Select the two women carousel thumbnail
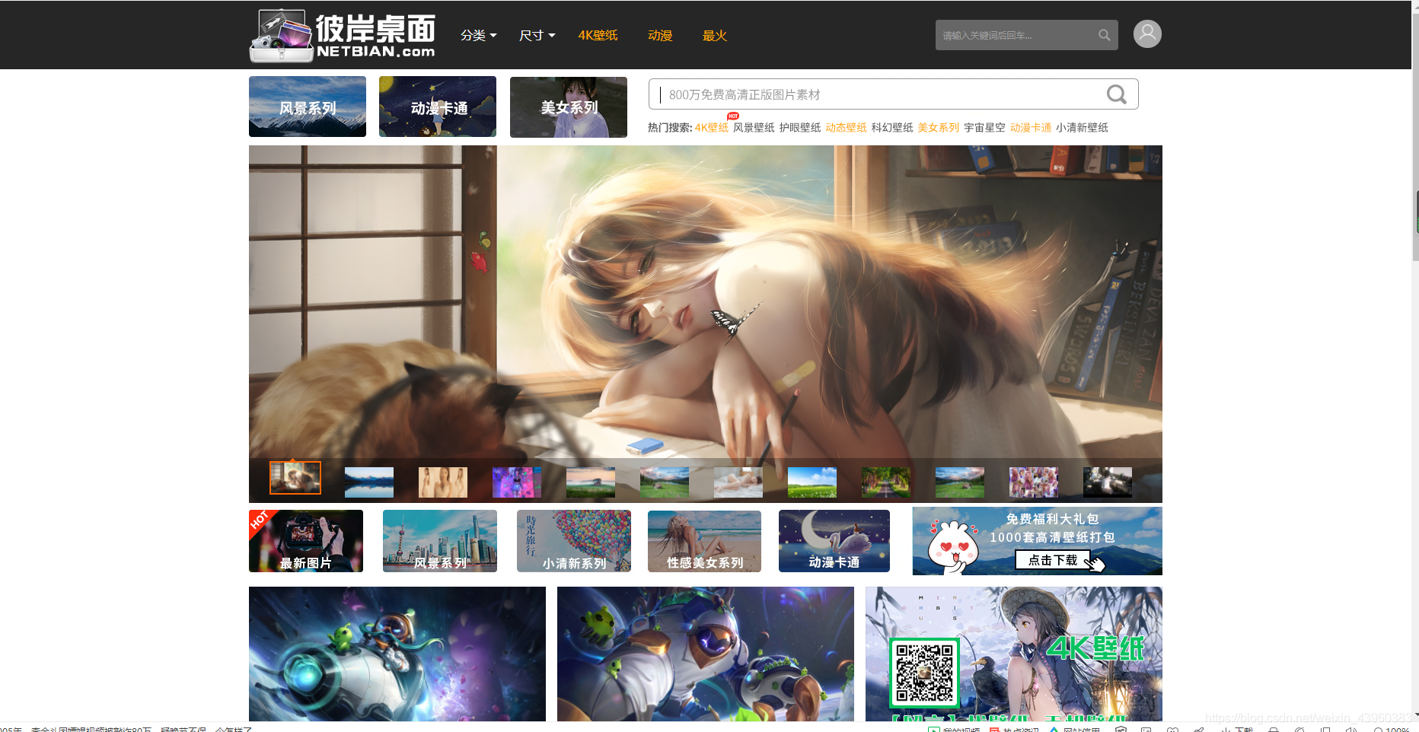This screenshot has height=732, width=1419. pos(443,482)
